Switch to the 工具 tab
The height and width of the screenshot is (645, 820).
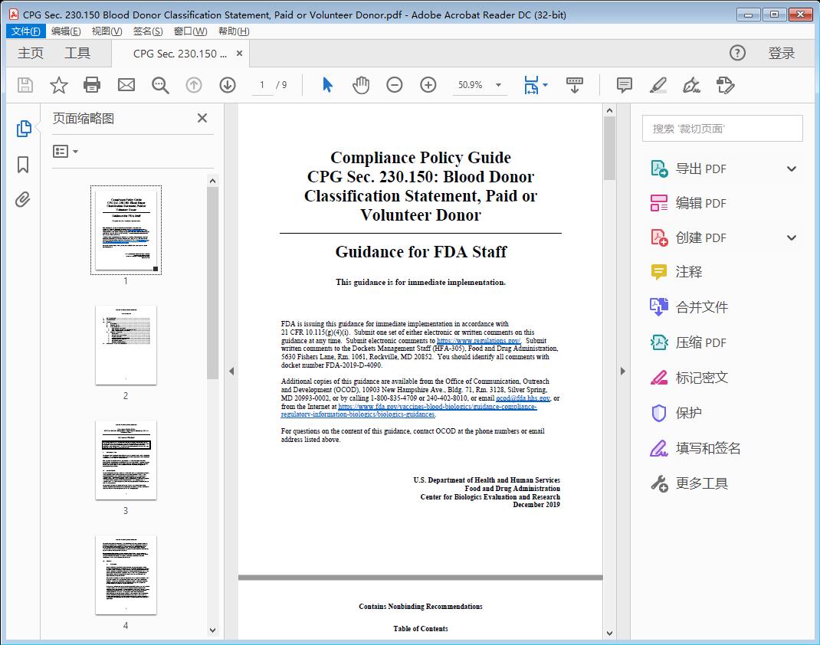coord(77,53)
